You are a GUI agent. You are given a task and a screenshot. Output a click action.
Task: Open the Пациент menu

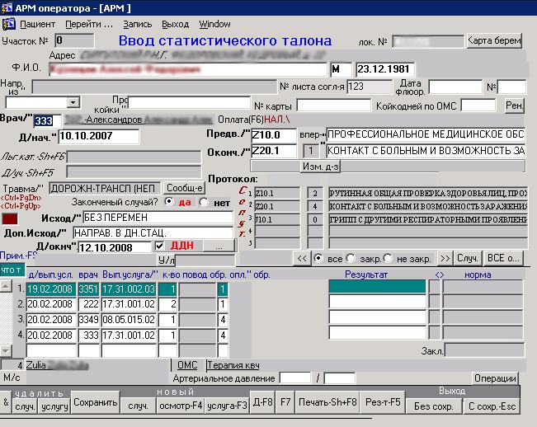tap(38, 24)
